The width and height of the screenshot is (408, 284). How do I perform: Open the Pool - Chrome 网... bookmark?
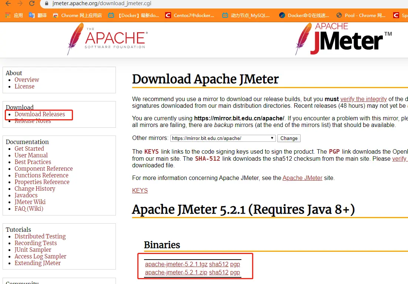[x=361, y=15]
